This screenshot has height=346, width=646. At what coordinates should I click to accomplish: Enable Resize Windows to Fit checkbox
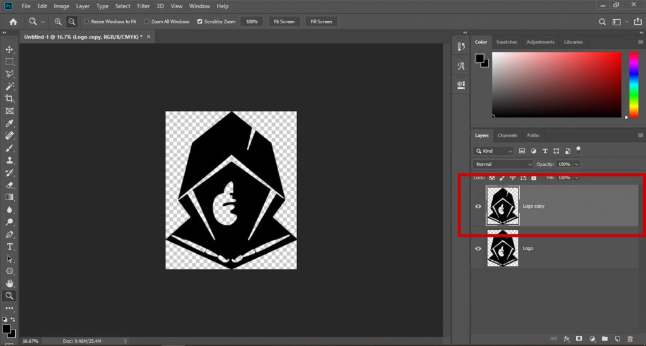click(x=86, y=21)
